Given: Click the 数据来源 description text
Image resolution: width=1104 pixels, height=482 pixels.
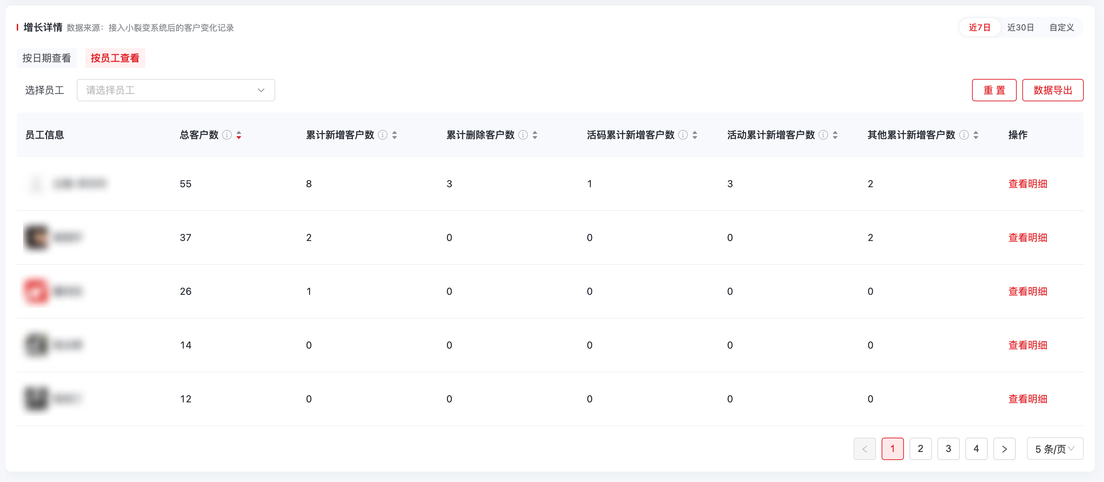Looking at the screenshot, I should click(150, 28).
